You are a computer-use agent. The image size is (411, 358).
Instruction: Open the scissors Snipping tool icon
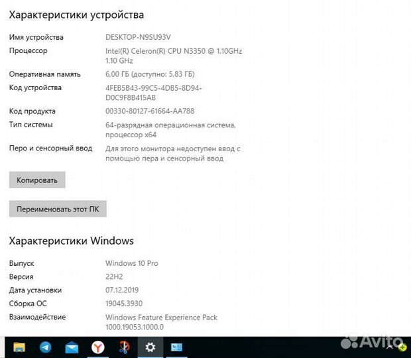pos(124,347)
